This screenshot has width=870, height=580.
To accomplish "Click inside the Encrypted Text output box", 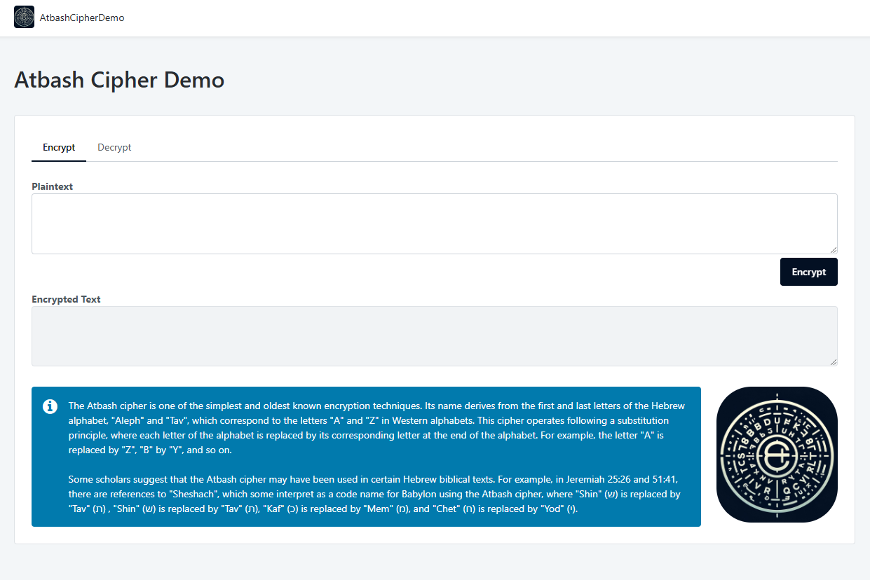I will [434, 336].
